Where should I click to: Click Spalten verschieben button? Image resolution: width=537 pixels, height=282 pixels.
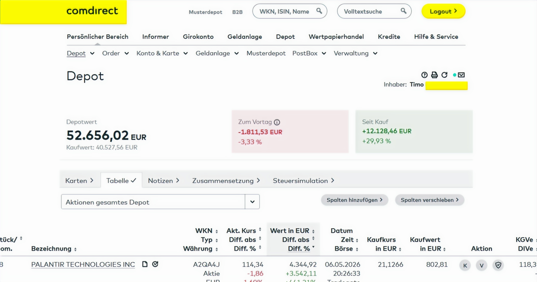(430, 200)
